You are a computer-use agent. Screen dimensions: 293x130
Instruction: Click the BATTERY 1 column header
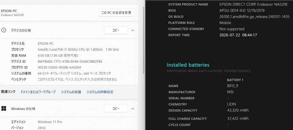(x=235, y=80)
